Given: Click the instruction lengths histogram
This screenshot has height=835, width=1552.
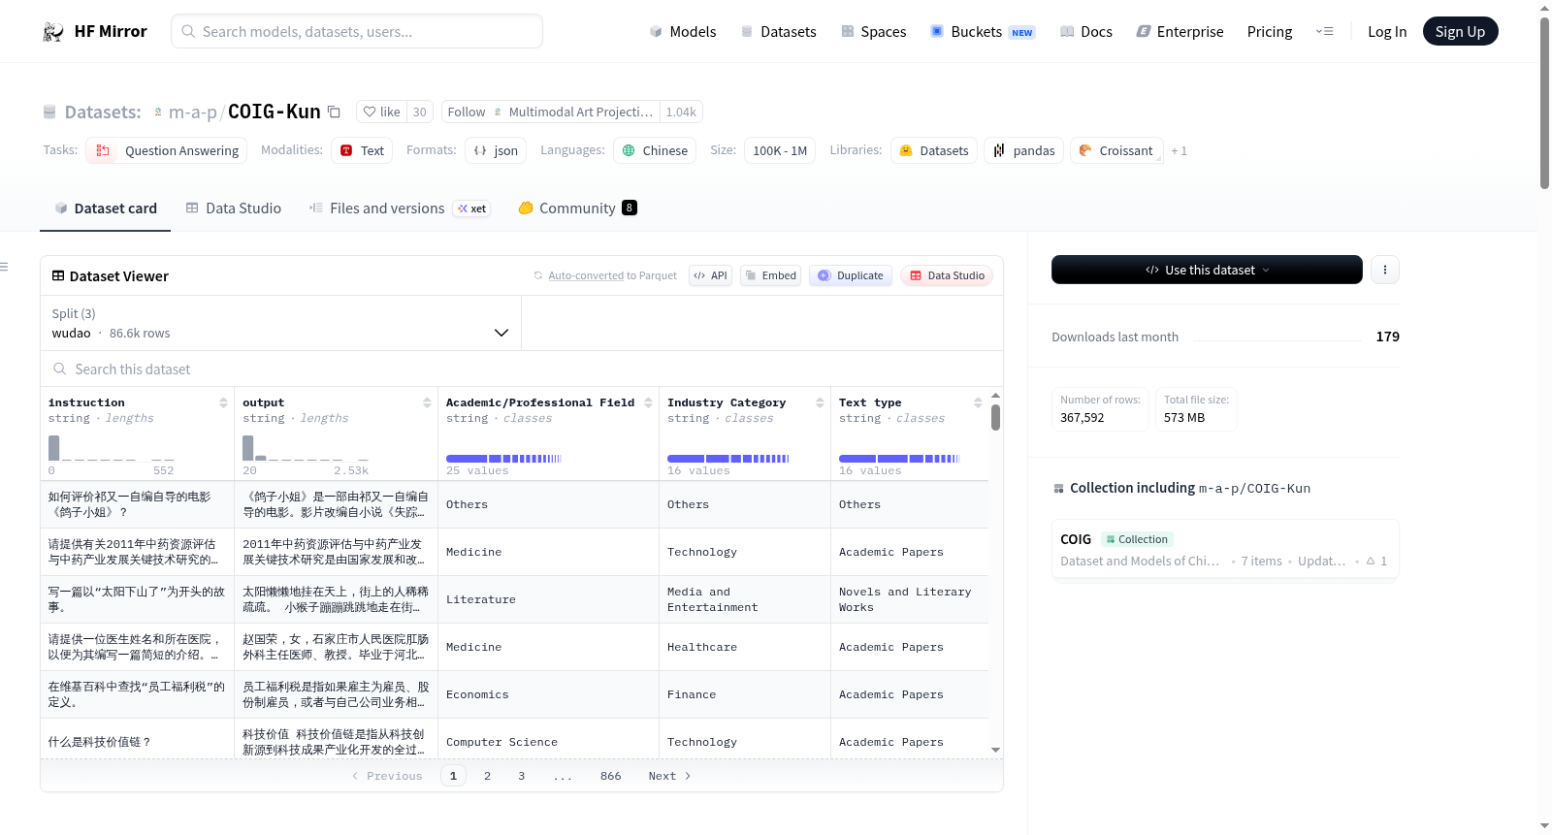Looking at the screenshot, I should [x=112, y=448].
